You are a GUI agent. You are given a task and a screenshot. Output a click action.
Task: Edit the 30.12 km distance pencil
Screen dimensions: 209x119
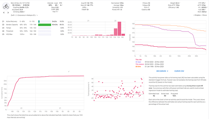21,5
